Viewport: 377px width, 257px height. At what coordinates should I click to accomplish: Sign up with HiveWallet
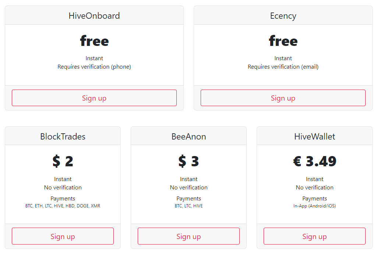(314, 236)
